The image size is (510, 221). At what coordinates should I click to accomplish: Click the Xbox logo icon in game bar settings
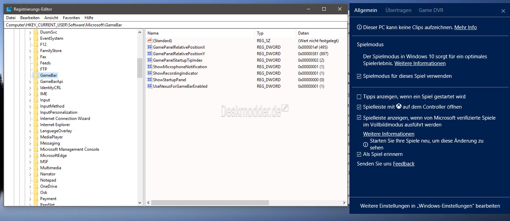click(399, 107)
